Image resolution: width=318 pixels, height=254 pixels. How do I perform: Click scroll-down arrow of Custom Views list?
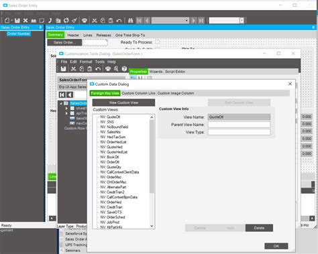(x=152, y=226)
